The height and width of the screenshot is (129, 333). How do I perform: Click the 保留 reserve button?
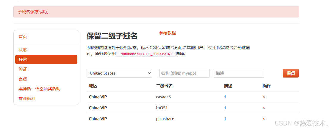tap(290, 73)
